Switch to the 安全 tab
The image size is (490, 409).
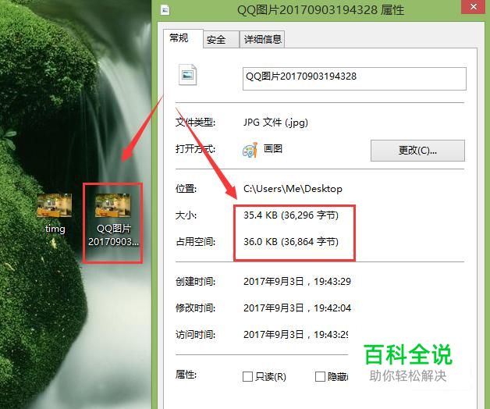222,40
